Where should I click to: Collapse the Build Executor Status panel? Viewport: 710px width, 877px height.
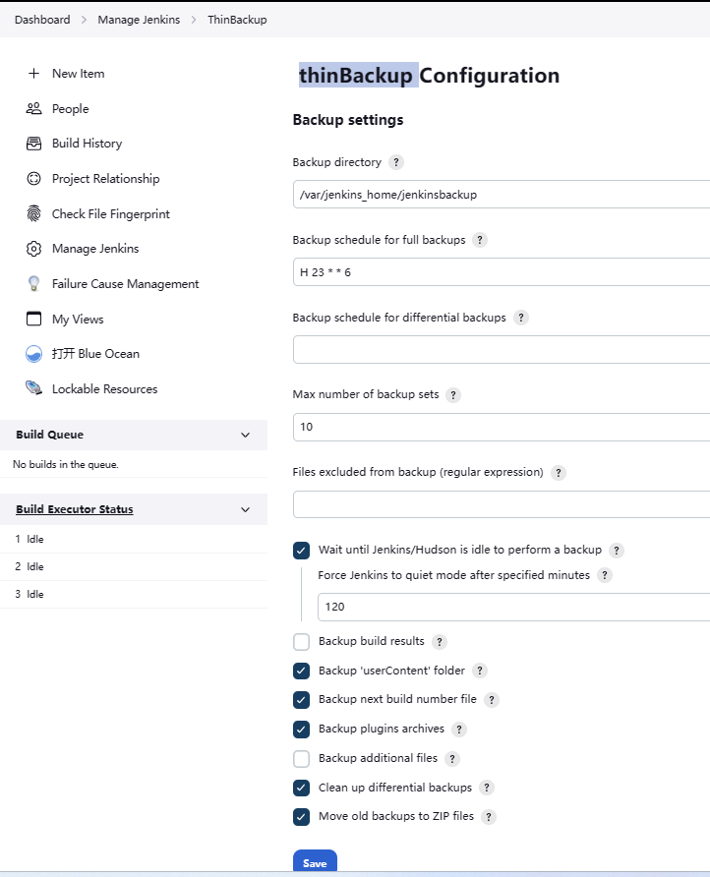click(x=245, y=509)
